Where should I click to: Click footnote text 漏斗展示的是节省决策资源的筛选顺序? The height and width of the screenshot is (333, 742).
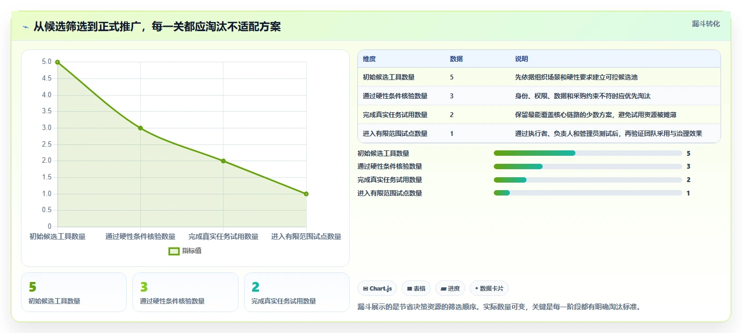(499, 307)
